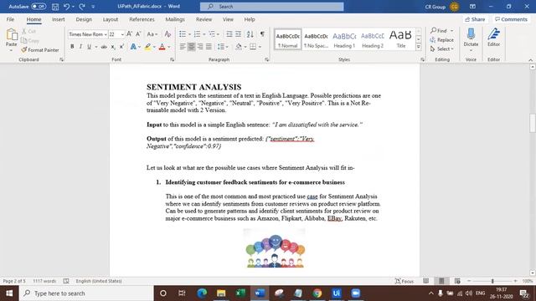536x301 pixels.
Task: Toggle Italic formatting
Action: [x=80, y=47]
